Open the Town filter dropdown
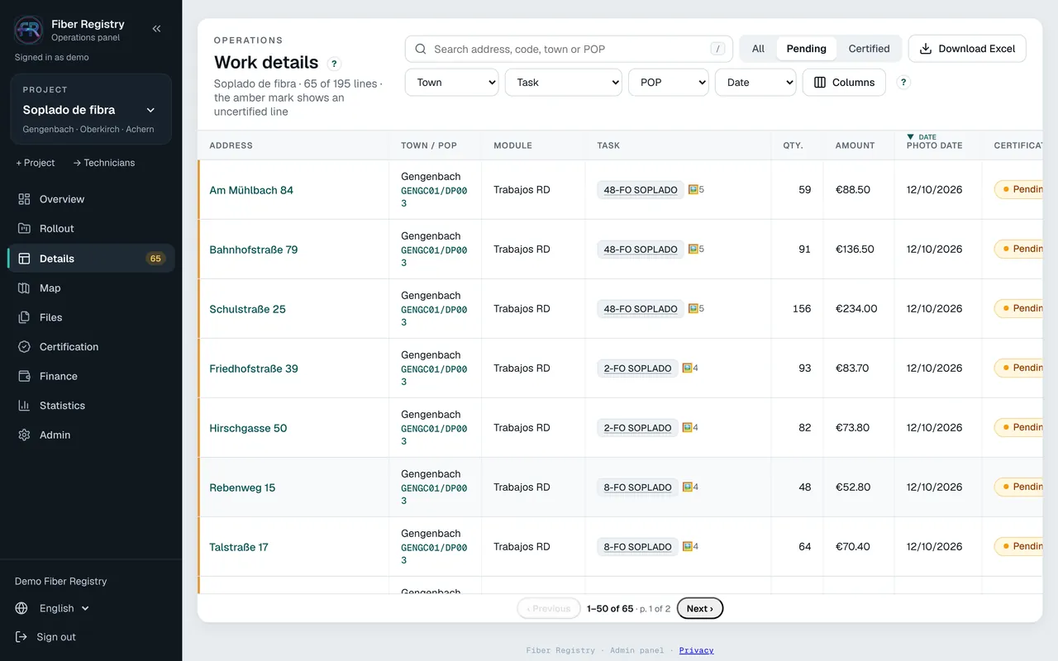1058x661 pixels. [451, 83]
